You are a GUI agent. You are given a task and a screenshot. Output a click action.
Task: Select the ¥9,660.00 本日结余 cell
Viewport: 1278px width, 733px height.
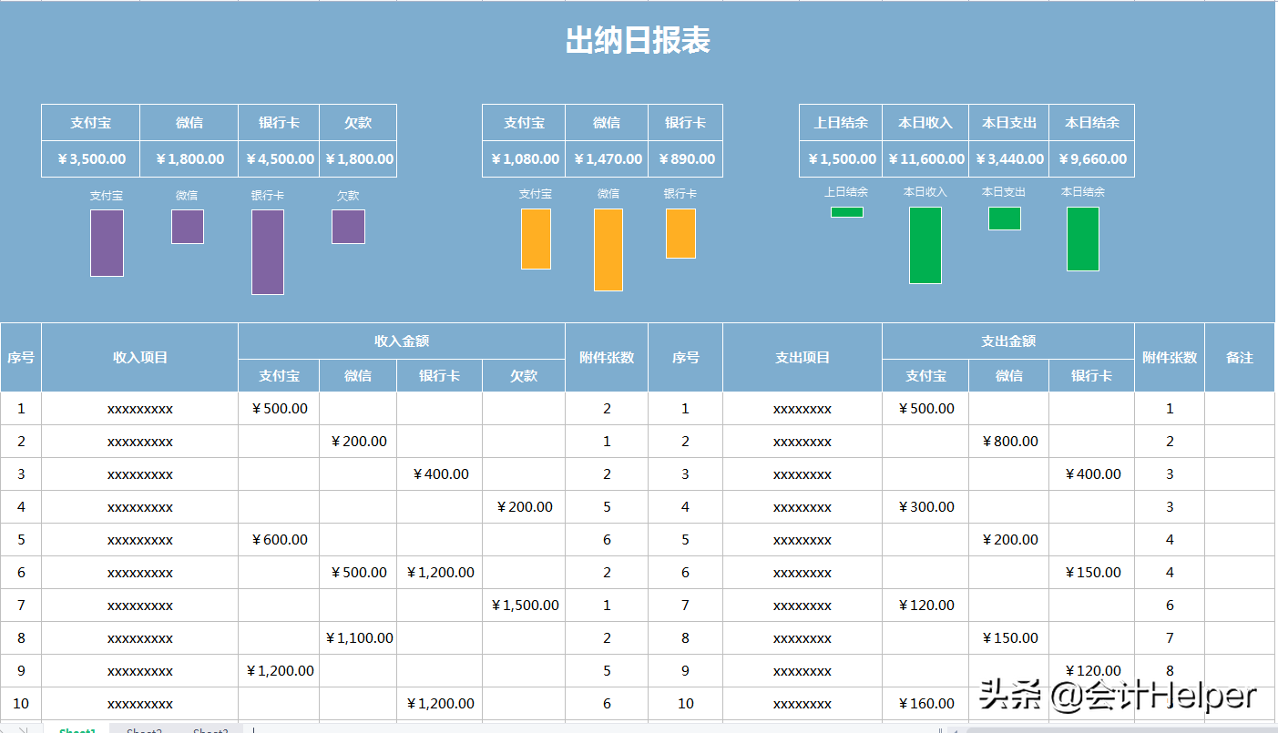click(x=1091, y=158)
